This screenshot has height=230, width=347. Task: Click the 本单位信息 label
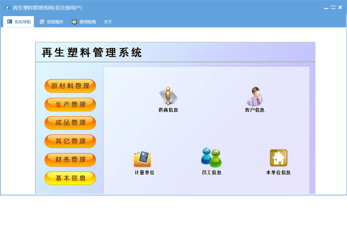point(278,172)
